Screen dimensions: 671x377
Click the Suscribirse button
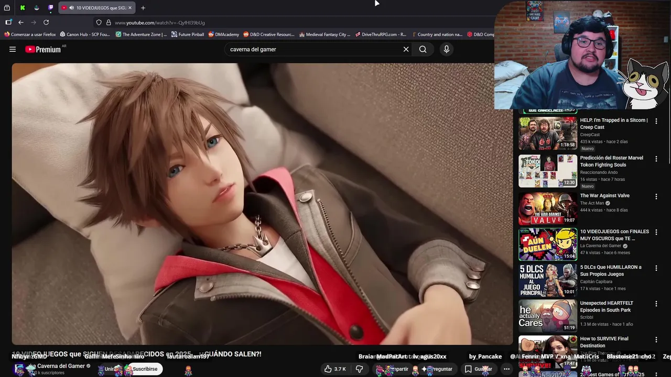(x=145, y=369)
